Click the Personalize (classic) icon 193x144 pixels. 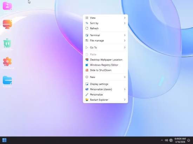pos(87,89)
